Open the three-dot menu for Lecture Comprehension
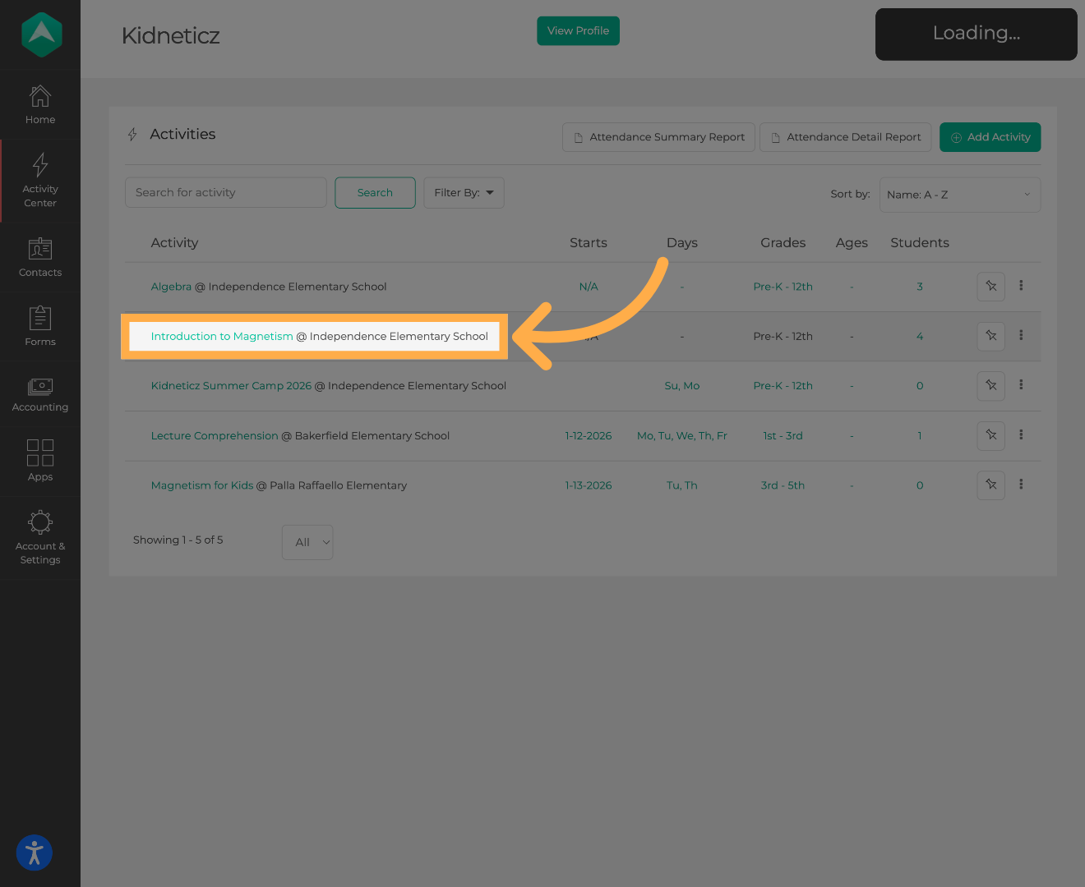The height and width of the screenshot is (887, 1085). 1021,435
